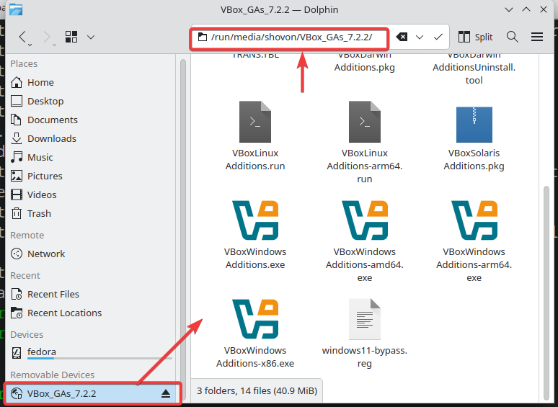Open Trash in the sidebar

click(39, 213)
